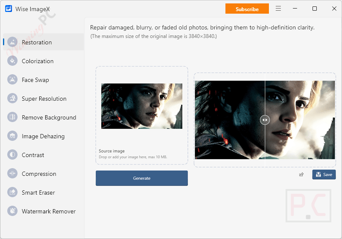The height and width of the screenshot is (239, 342).
Task: Open the hamburger menu in title bar
Action: [278, 9]
